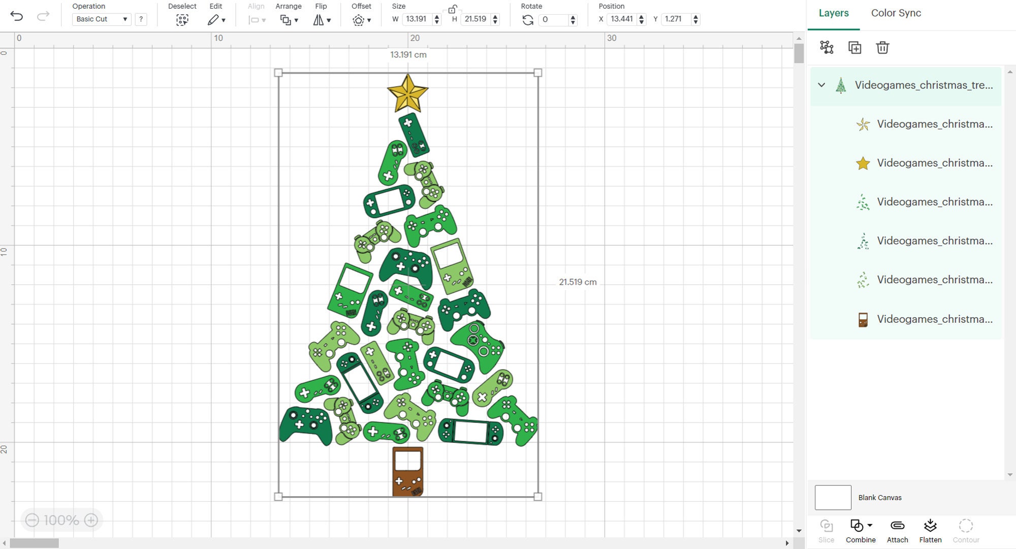
Task: Zoom in with the plus control
Action: click(91, 520)
